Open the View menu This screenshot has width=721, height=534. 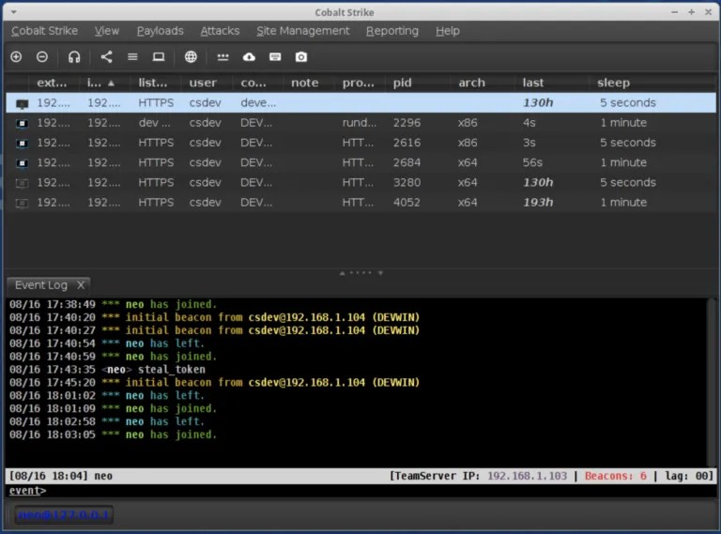(x=107, y=31)
